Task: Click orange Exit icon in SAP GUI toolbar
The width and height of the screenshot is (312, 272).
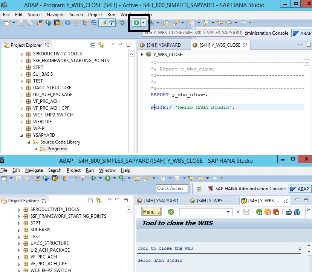Action: tap(268, 212)
